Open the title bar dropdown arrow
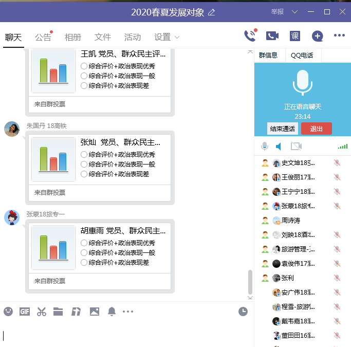Screen dimensions: 351x347 [x=294, y=12]
